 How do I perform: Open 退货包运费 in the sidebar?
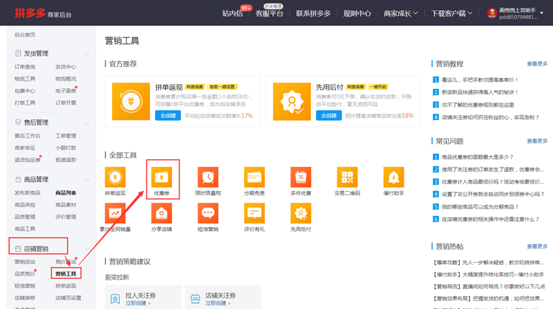click(x=28, y=160)
